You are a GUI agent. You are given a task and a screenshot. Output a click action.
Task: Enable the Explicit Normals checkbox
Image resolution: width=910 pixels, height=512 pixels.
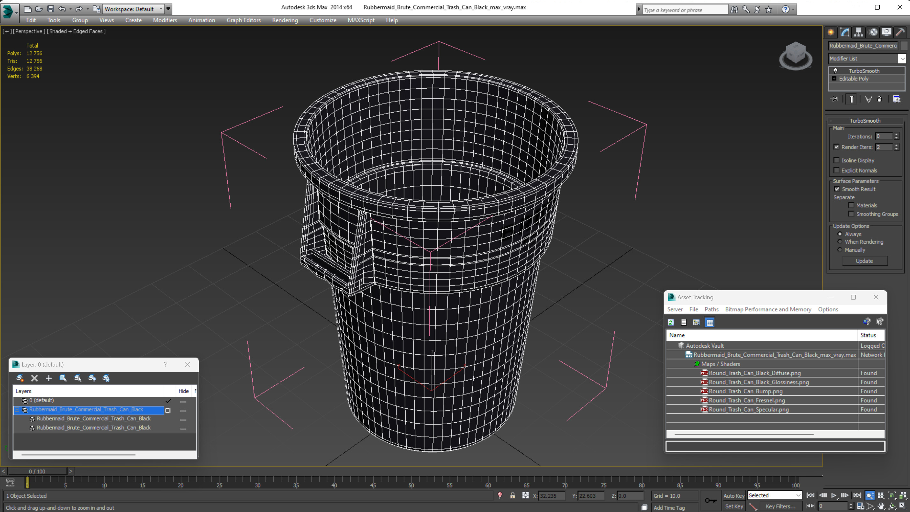point(837,170)
